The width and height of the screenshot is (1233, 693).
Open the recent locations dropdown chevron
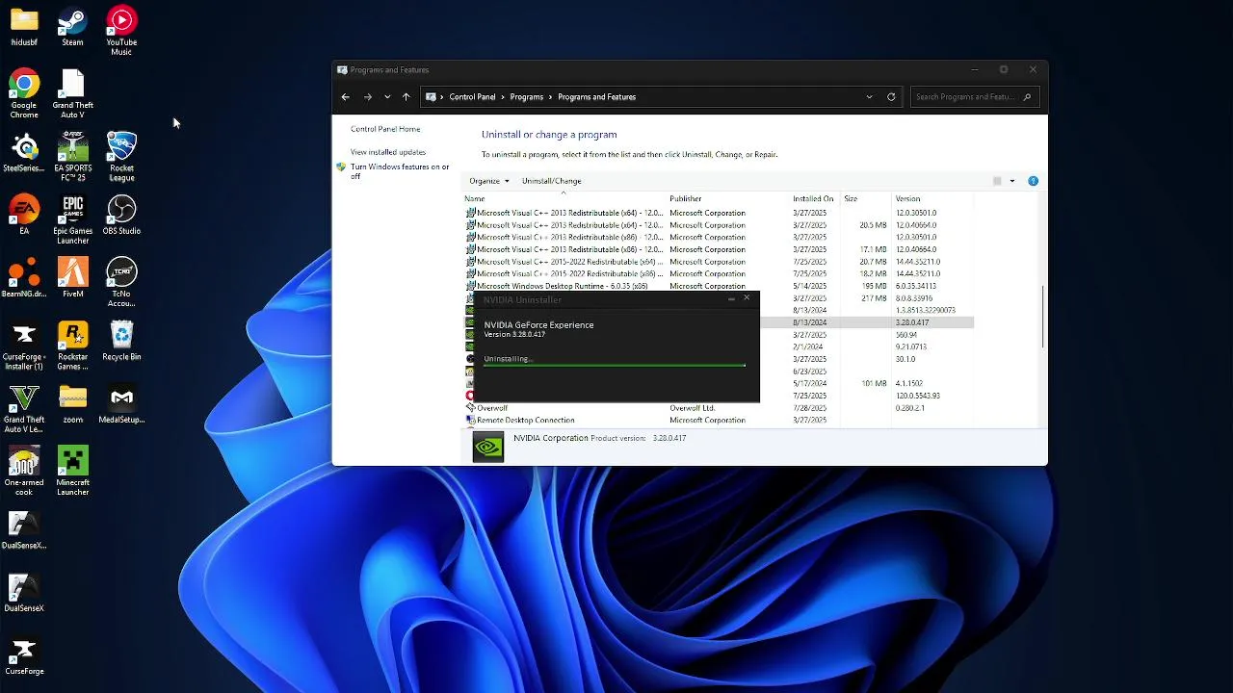click(387, 96)
